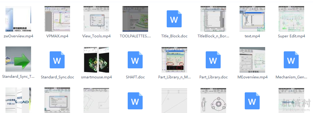Screen dimensions: 313x113
Task: Select the TitleBlock_n_Bor video thumbnail
Action: point(213,19)
